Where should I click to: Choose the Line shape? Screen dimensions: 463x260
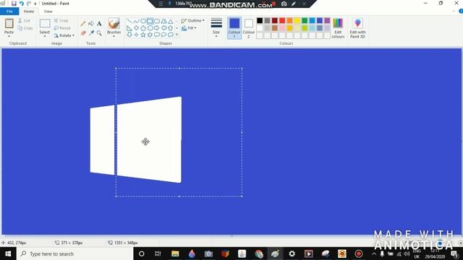pyautogui.click(x=129, y=21)
